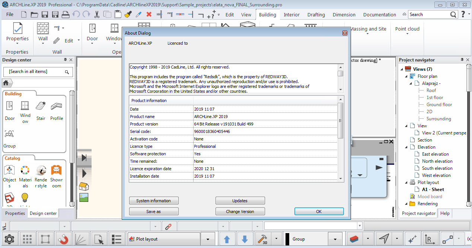Close the About Dialog with its X
This screenshot has width=472, height=248.
point(345,33)
